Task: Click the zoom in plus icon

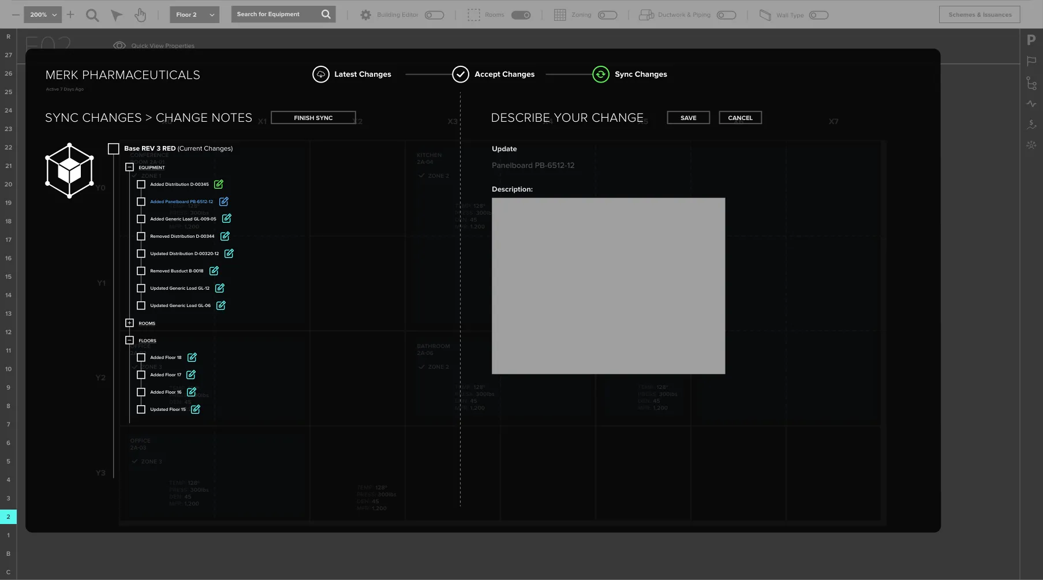Action: pos(70,14)
